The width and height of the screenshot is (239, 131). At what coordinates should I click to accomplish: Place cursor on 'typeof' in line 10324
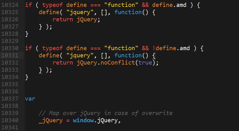point(52,5)
